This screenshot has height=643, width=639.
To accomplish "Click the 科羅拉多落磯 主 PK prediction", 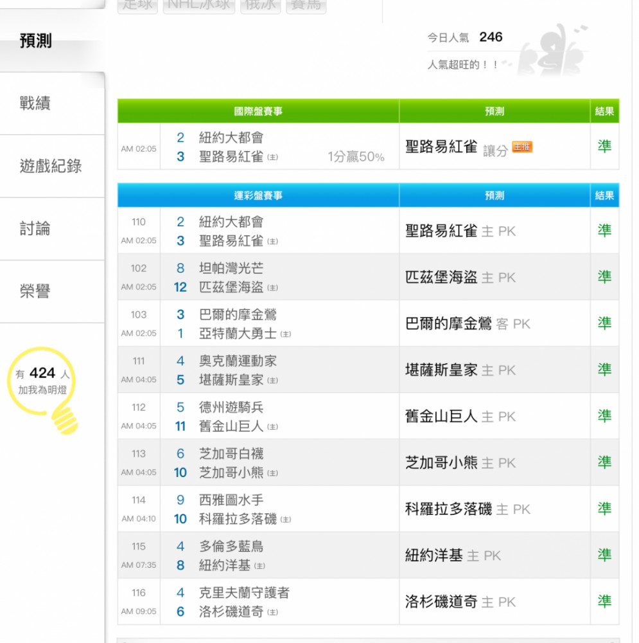I will point(468,509).
